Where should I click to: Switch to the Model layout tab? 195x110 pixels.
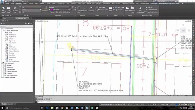point(4,104)
